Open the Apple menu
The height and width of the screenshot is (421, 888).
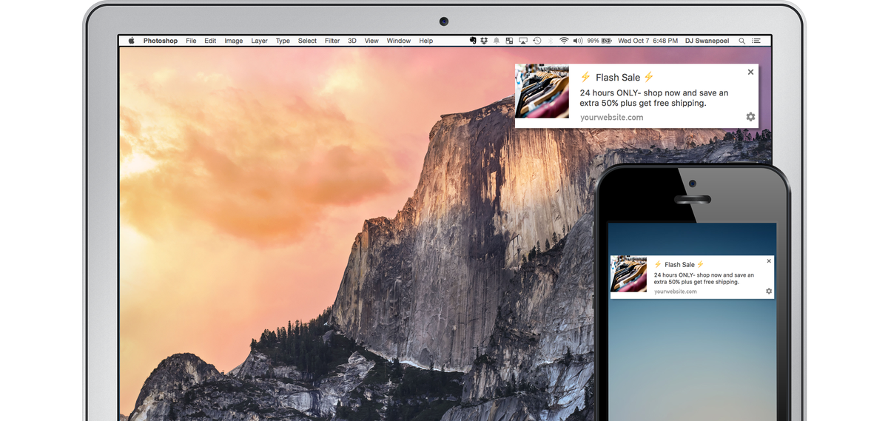pyautogui.click(x=132, y=41)
